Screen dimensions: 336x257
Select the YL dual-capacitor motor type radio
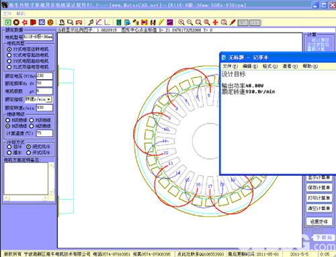coord(9,67)
